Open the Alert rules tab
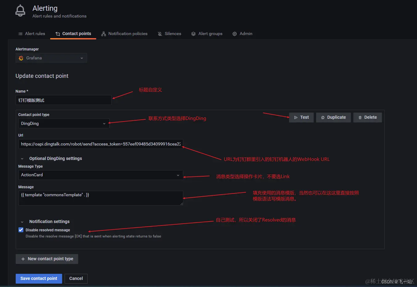The height and width of the screenshot is (287, 417). coord(32,34)
